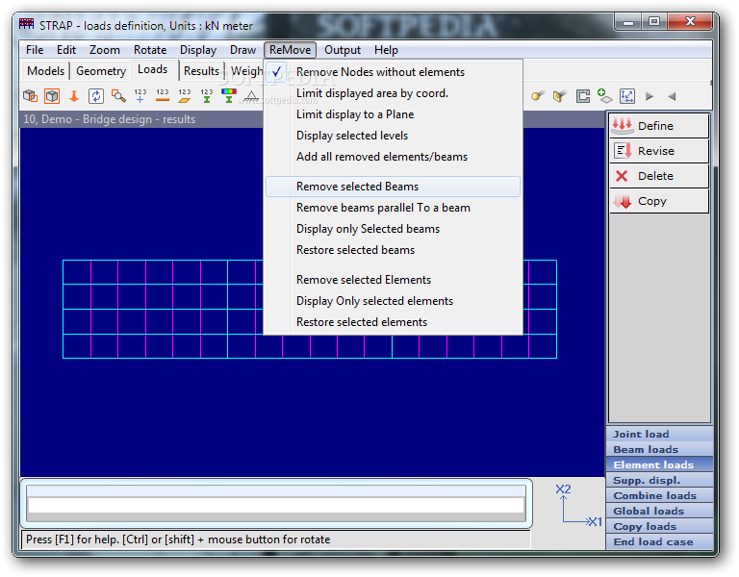
Task: Open the Help menu
Action: 386,50
